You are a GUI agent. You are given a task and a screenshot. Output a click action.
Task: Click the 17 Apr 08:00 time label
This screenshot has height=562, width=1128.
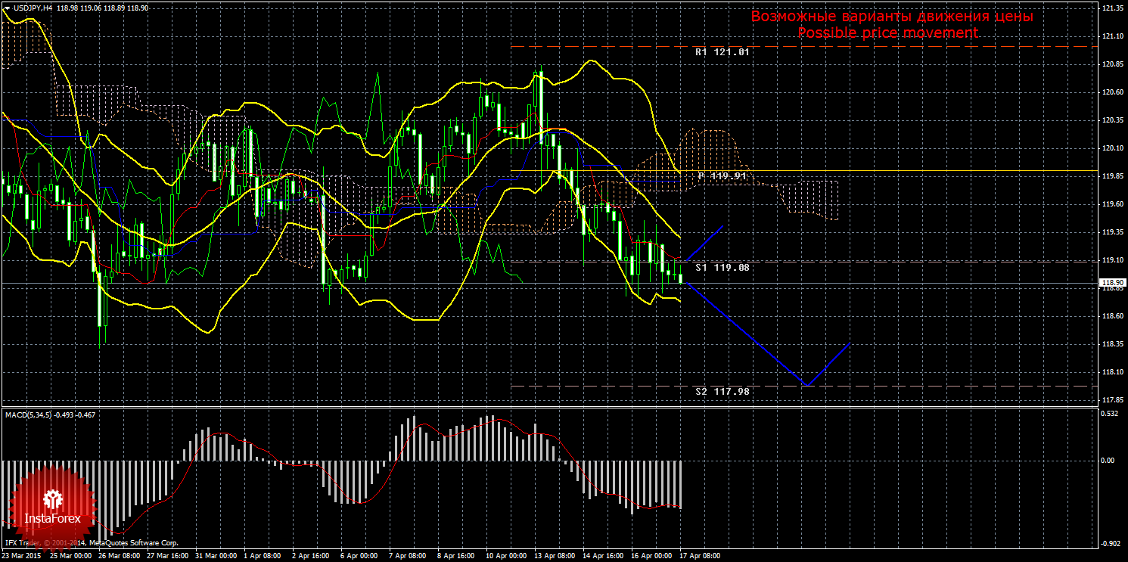click(699, 557)
